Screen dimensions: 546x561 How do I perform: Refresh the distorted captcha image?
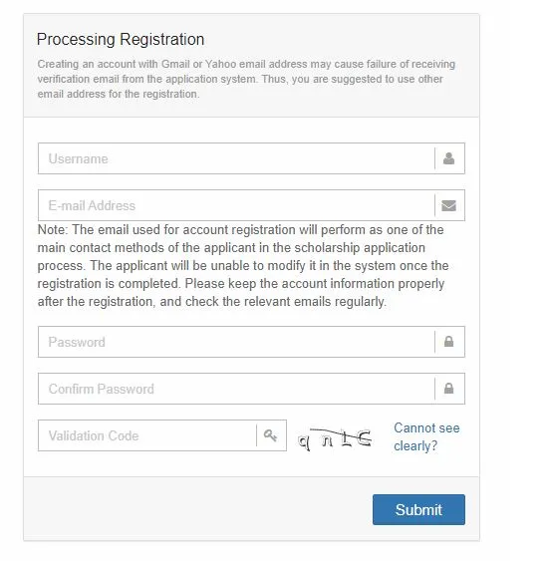[x=335, y=439]
